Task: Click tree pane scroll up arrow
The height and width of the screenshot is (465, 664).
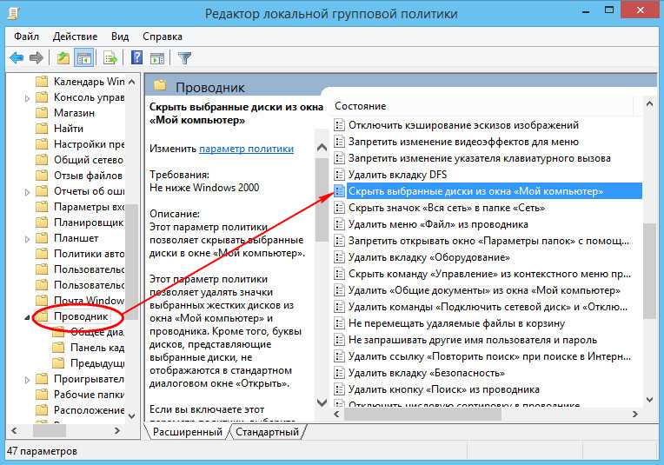Action: pyautogui.click(x=132, y=82)
